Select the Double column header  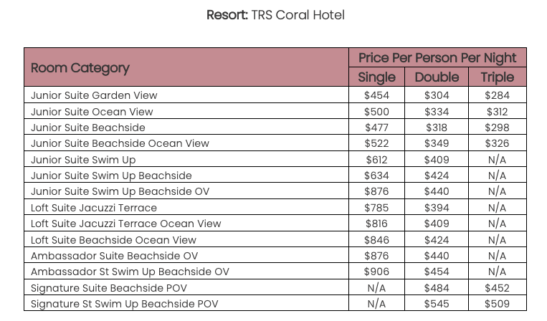[436, 77]
